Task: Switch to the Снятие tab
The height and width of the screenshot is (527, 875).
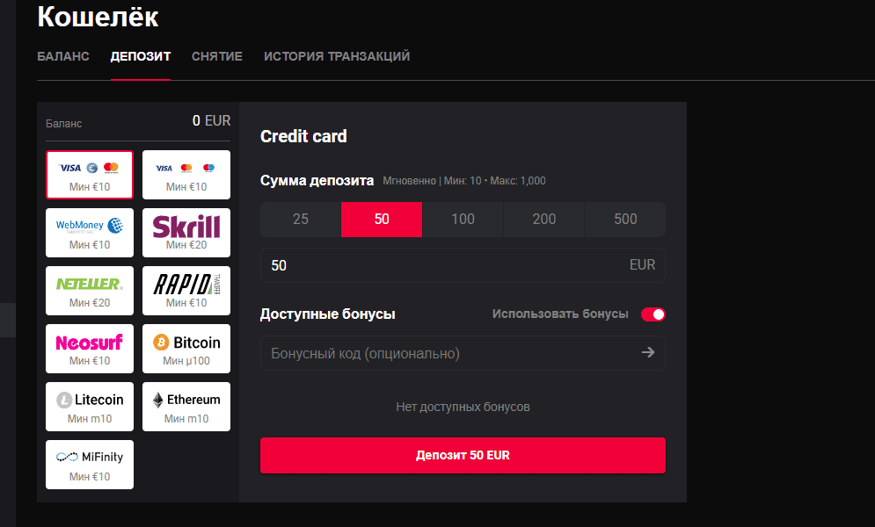Action: 216,55
